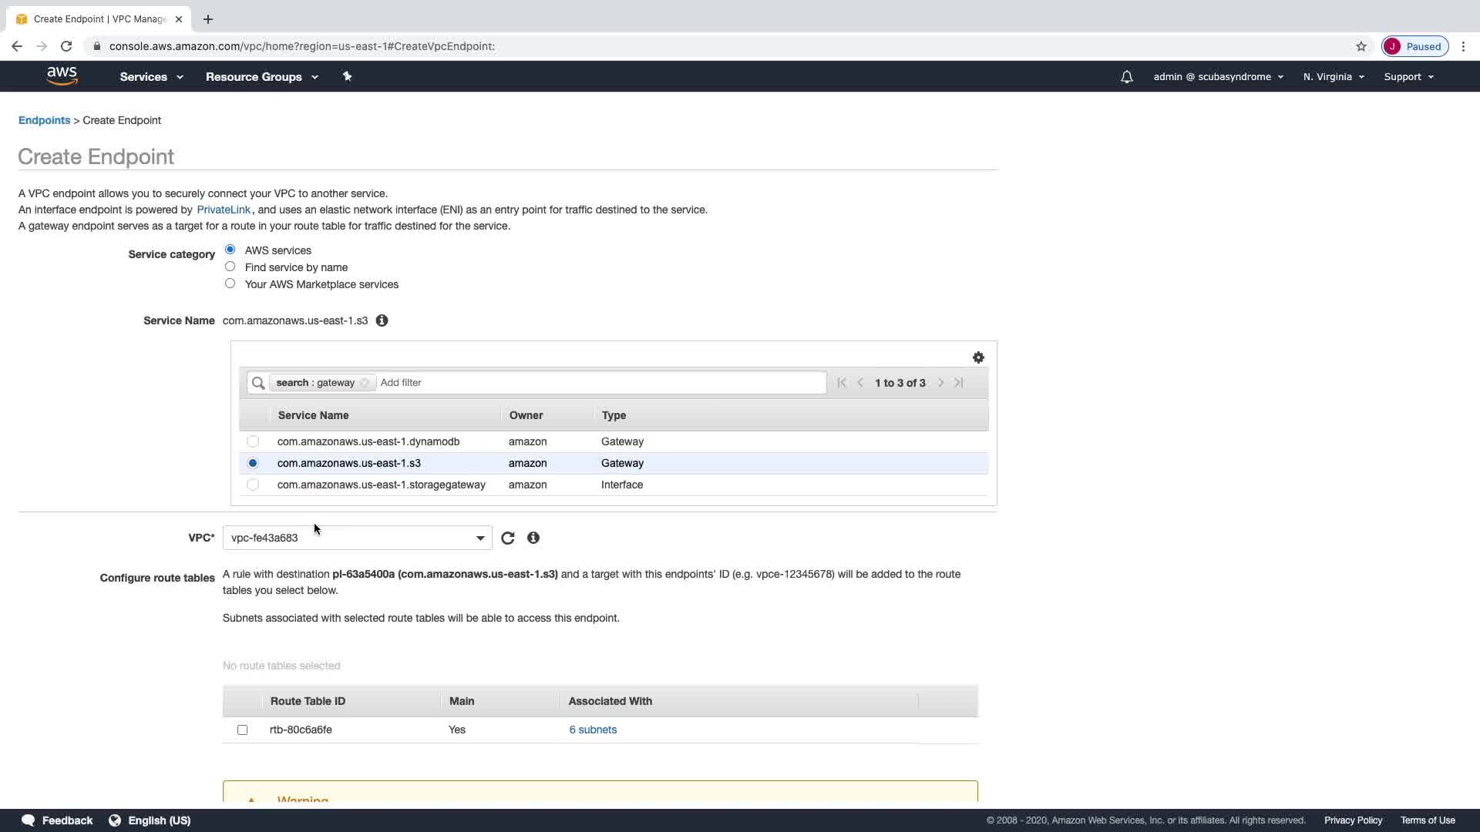
Task: Click the AWS logo home icon
Action: click(62, 75)
